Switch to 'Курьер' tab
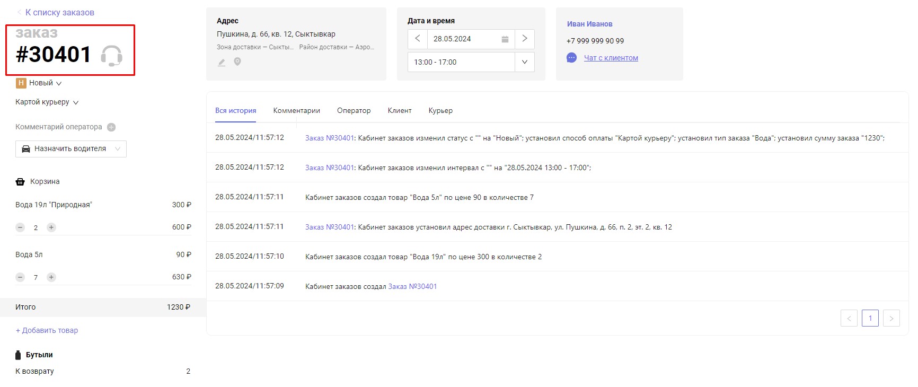918x387 pixels. [440, 110]
